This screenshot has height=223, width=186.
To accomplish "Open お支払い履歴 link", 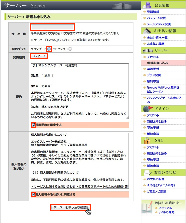I will [x=156, y=44].
